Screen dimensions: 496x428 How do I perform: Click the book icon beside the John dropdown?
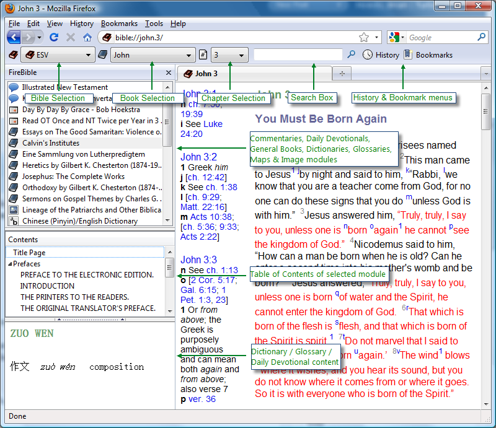(x=102, y=55)
